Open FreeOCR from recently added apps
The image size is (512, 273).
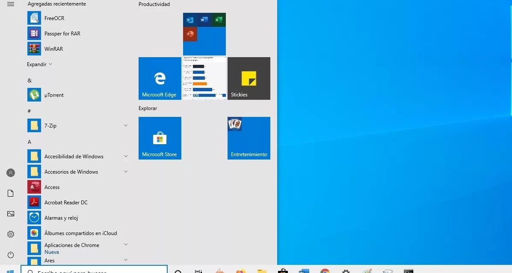[x=78, y=18]
